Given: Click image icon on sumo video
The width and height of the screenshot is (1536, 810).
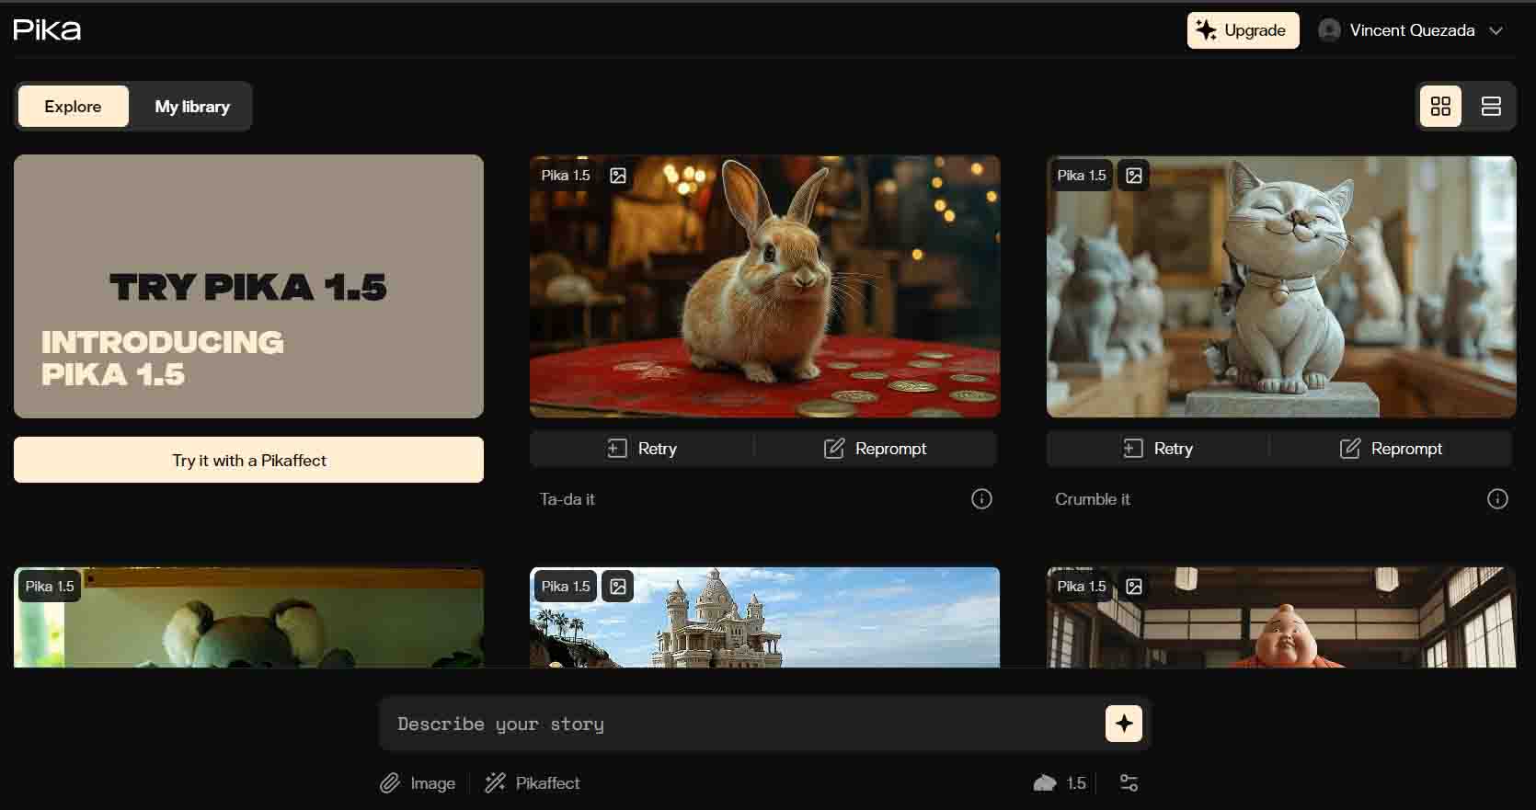Looking at the screenshot, I should [1134, 587].
